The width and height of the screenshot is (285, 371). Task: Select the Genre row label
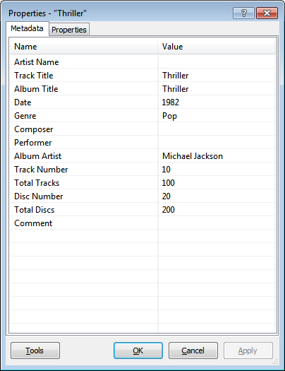[x=25, y=116]
